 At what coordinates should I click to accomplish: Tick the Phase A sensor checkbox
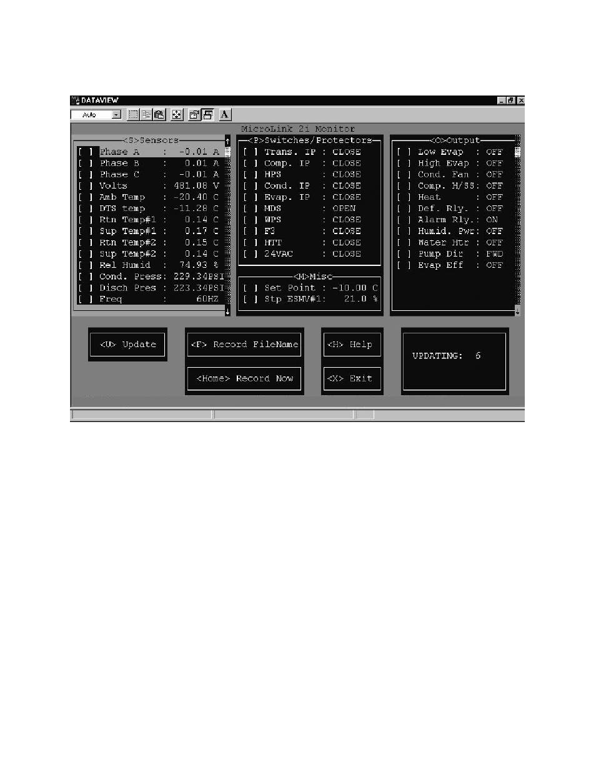[86, 152]
